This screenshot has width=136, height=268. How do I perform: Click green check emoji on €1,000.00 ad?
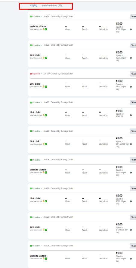(46, 230)
